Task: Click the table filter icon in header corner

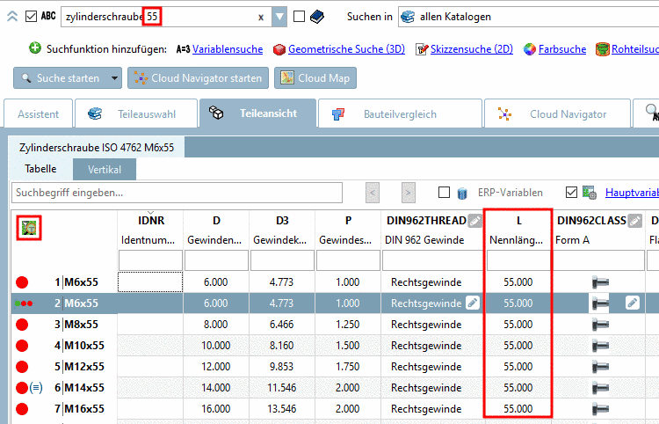Action: pos(29,228)
